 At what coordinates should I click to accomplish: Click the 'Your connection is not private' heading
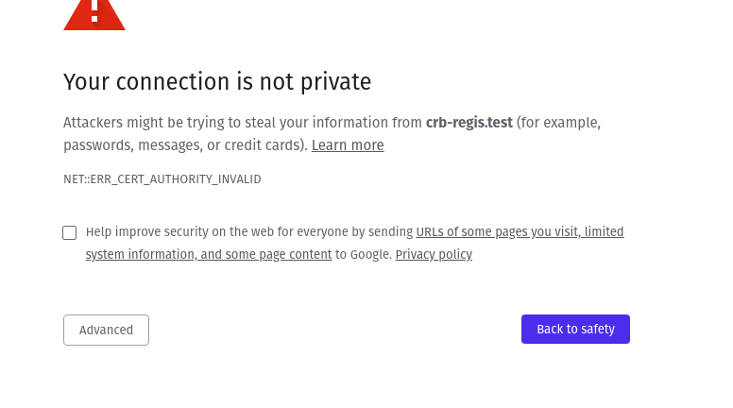[x=217, y=82]
